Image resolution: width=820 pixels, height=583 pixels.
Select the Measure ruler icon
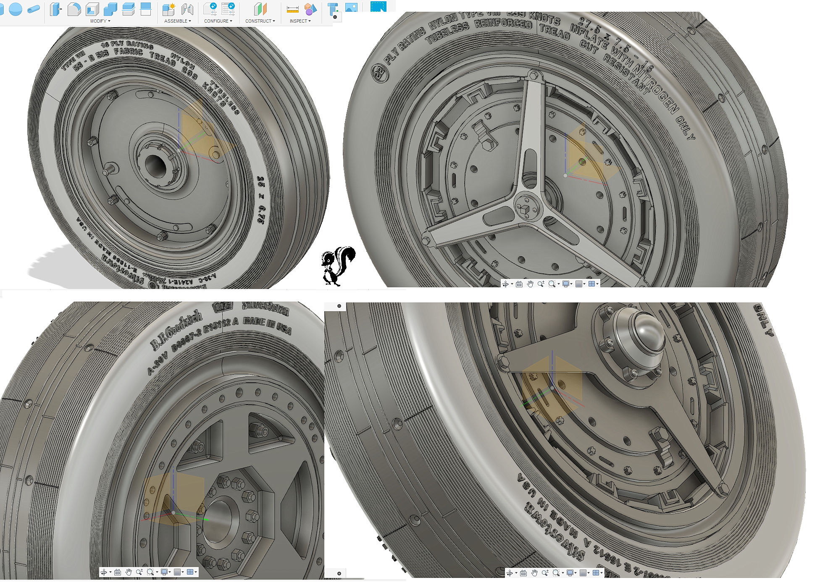click(292, 9)
